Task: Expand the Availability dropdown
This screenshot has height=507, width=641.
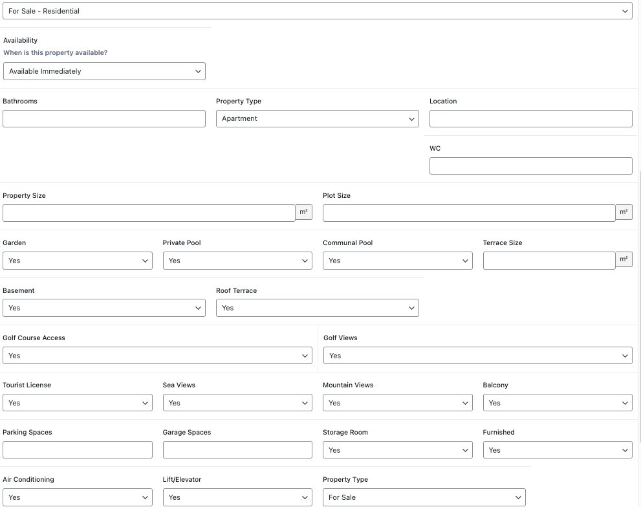Action: pyautogui.click(x=104, y=71)
